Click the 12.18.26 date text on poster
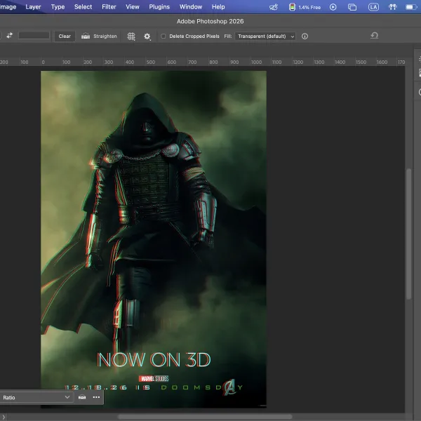Image resolution: width=421 pixels, height=421 pixels. click(x=95, y=387)
